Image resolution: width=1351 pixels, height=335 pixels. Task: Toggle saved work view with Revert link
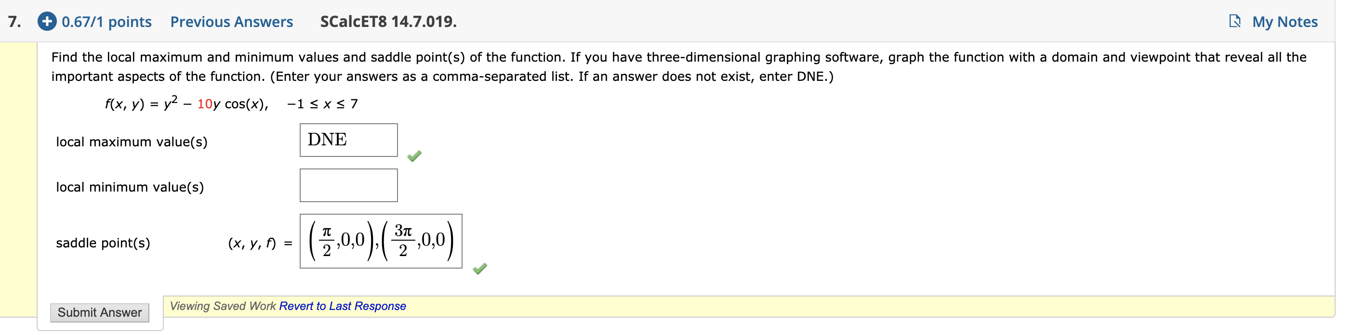pos(343,306)
